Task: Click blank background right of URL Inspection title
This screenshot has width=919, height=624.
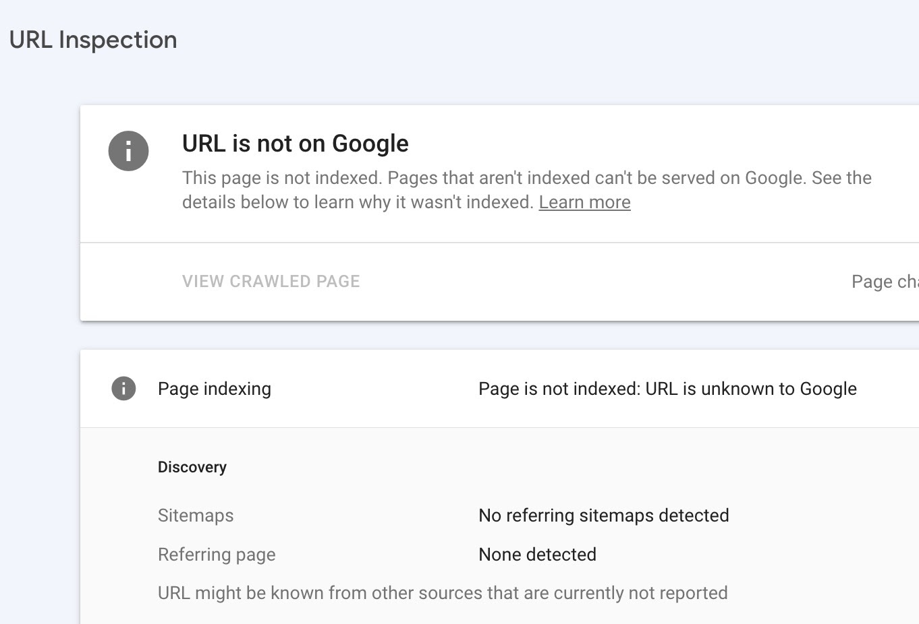Action: point(540,40)
